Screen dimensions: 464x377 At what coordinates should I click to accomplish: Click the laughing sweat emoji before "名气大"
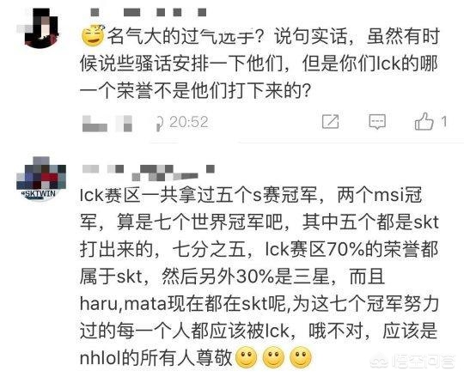click(x=93, y=35)
